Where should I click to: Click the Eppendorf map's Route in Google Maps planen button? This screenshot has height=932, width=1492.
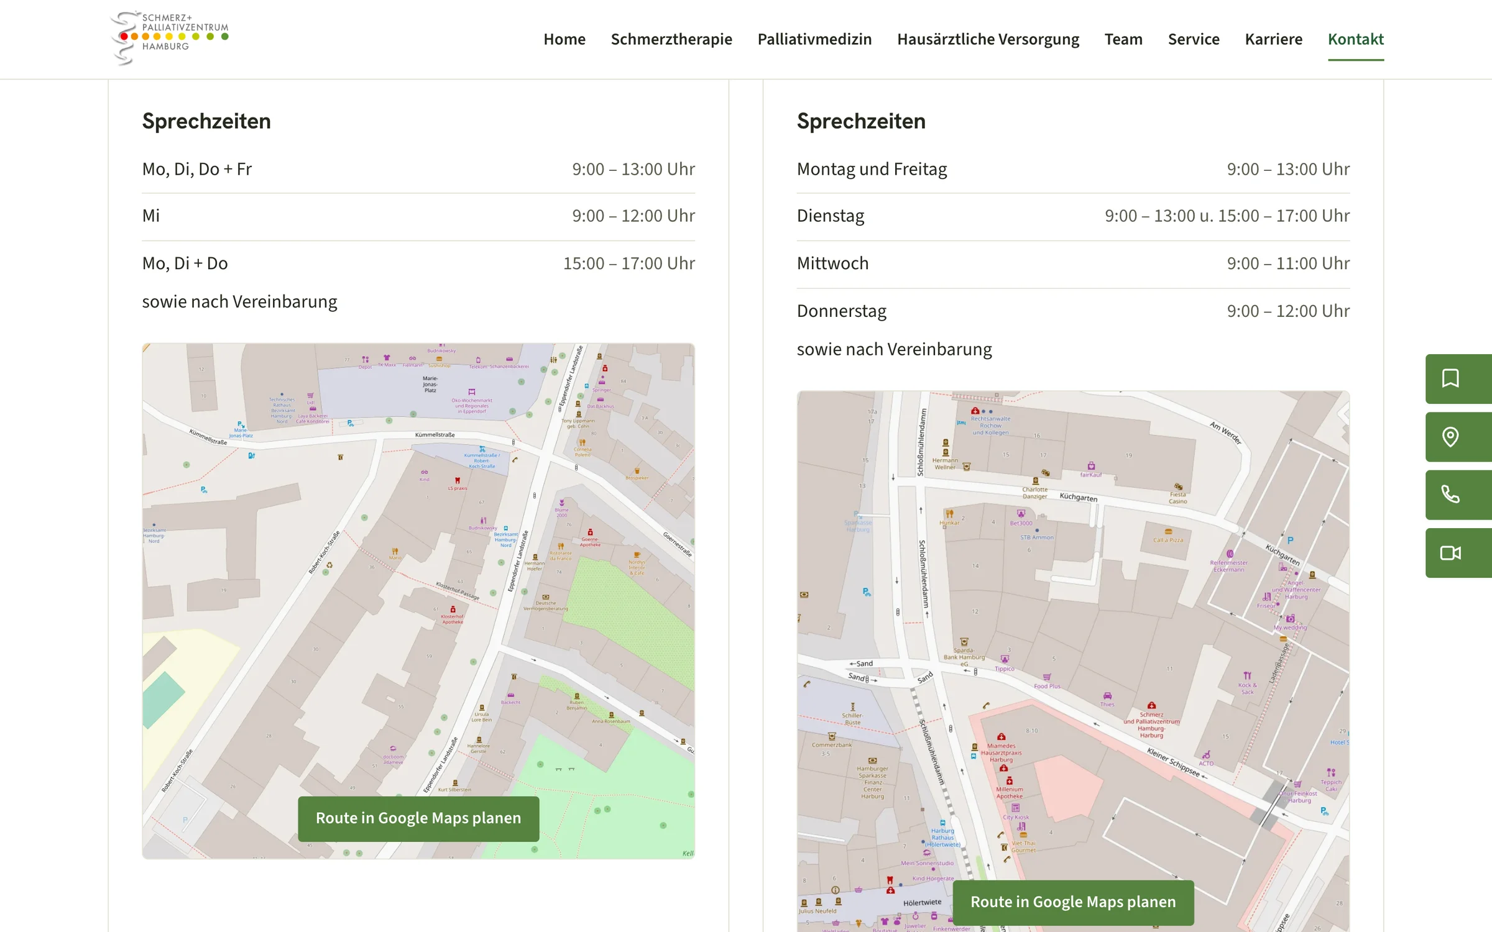(x=418, y=818)
